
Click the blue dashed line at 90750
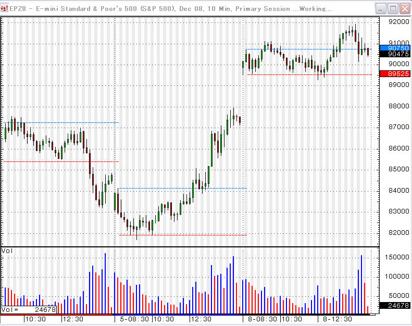pos(309,49)
